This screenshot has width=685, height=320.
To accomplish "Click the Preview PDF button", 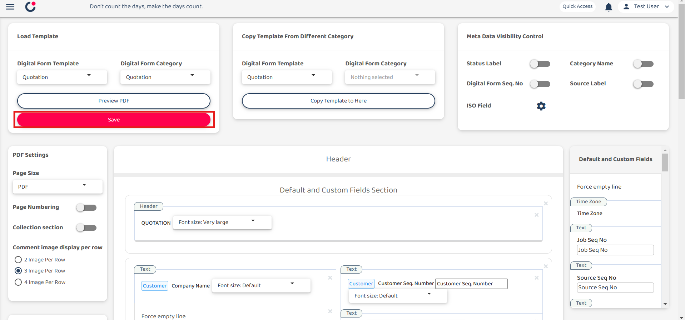I will click(114, 101).
